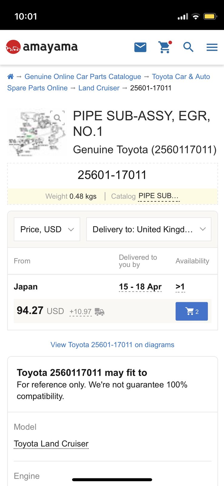
Task: Open Toyota Car & Auto Spare Parts link
Action: 109,82
